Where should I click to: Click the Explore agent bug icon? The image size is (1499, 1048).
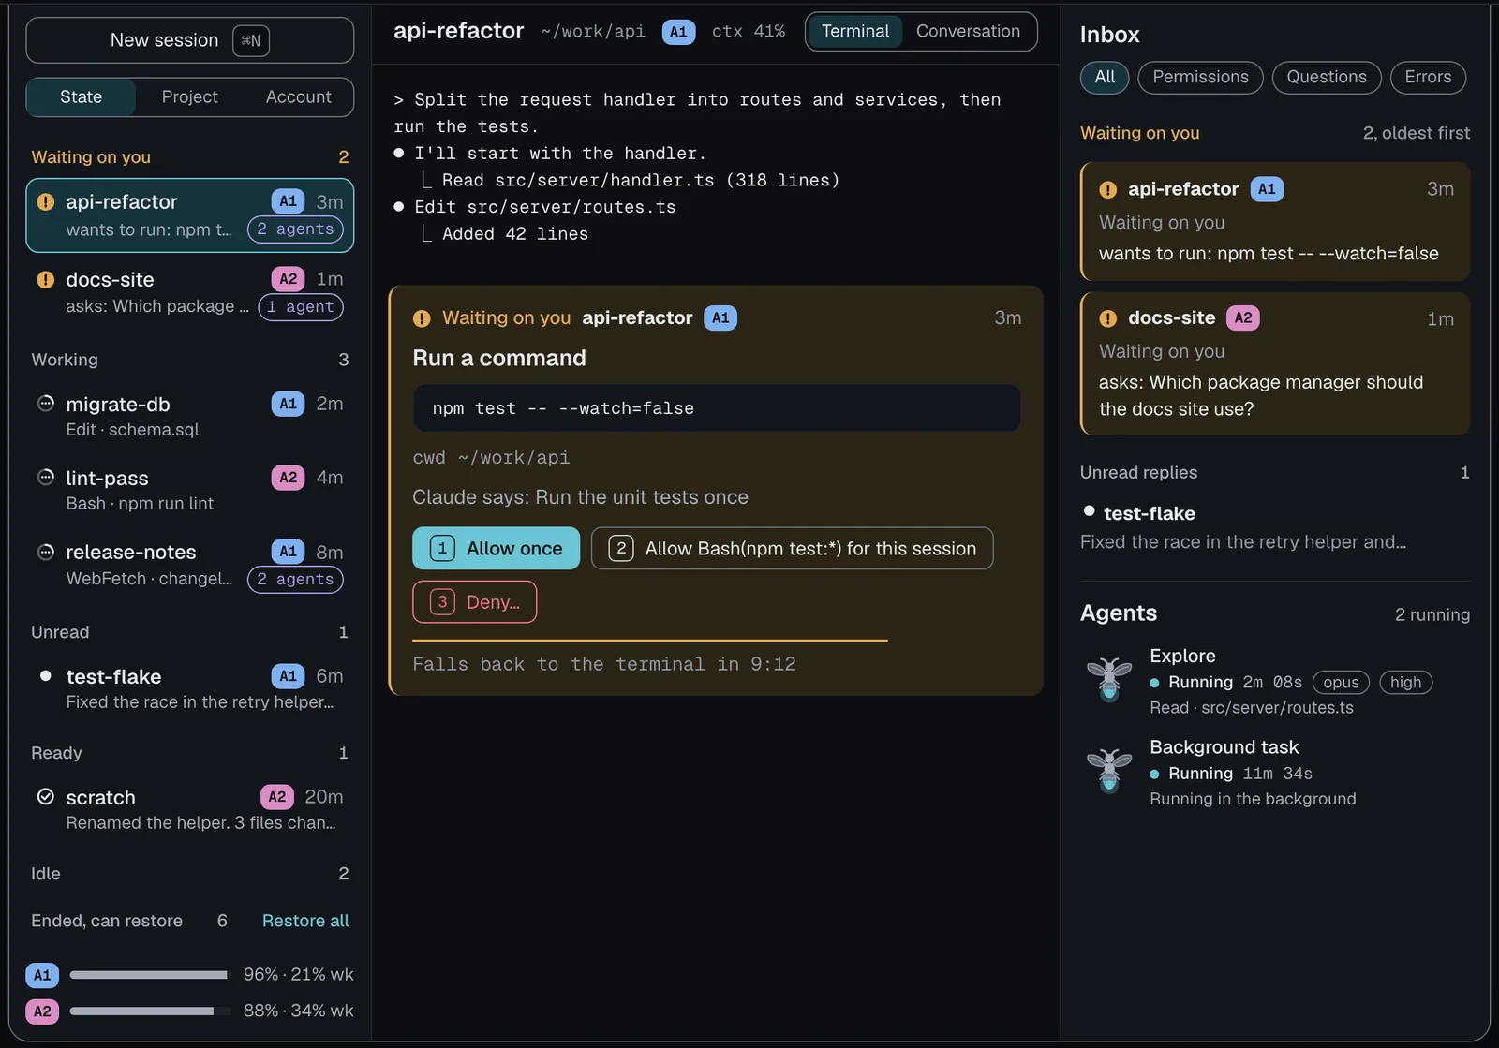[1109, 679]
